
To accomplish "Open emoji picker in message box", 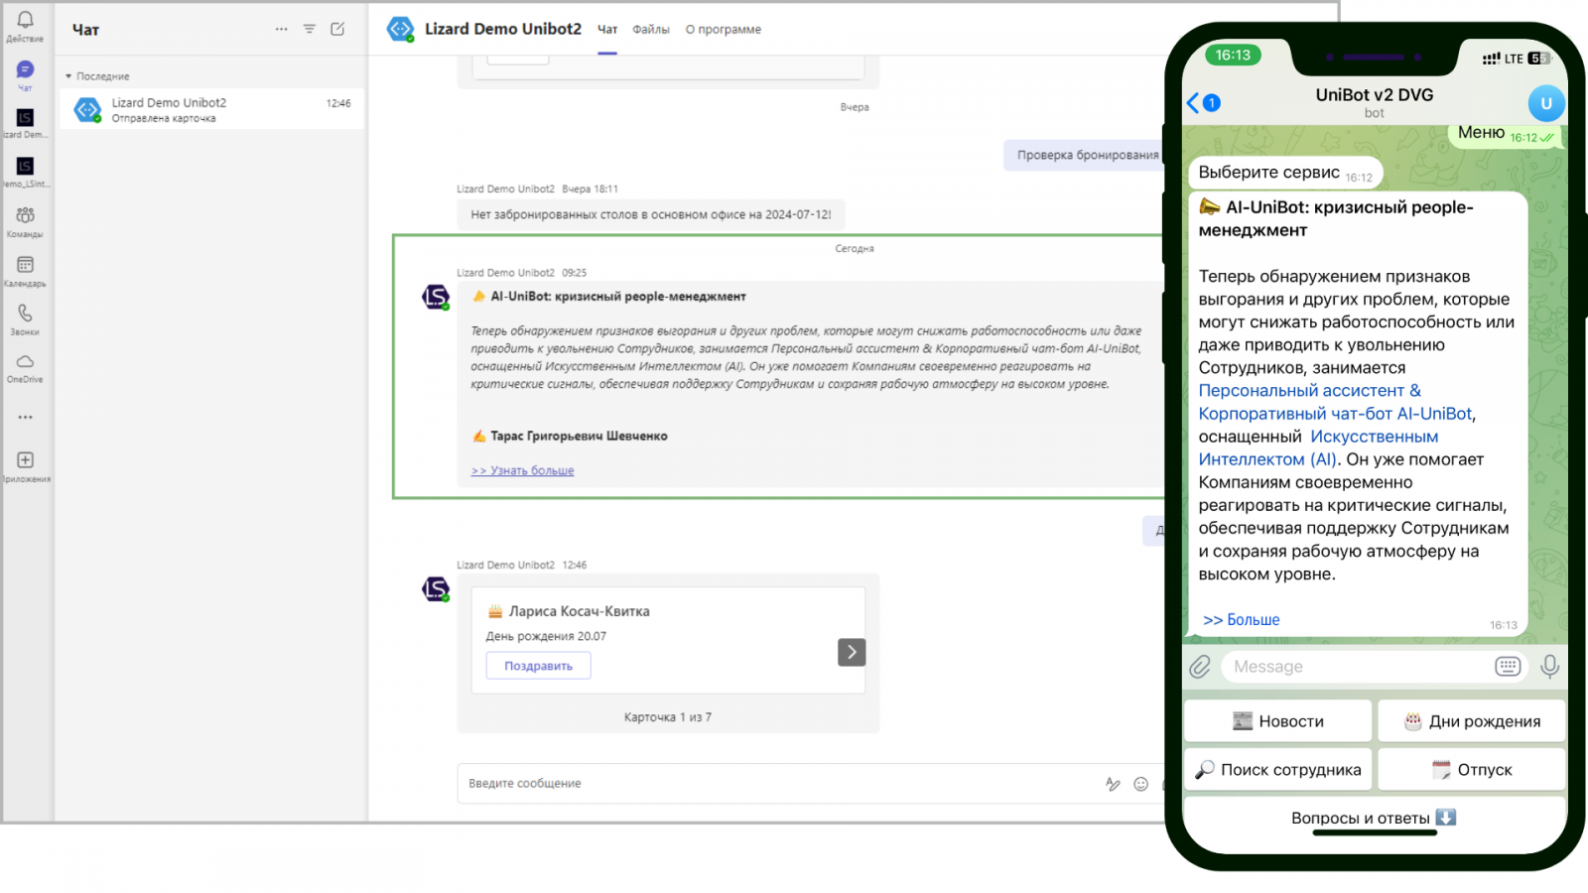I will click(1141, 784).
